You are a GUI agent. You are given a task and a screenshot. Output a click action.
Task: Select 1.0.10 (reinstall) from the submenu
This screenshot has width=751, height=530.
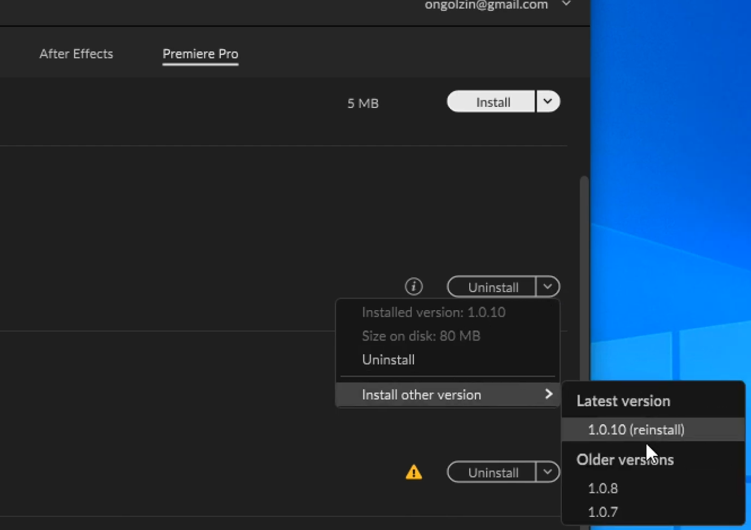click(x=653, y=430)
